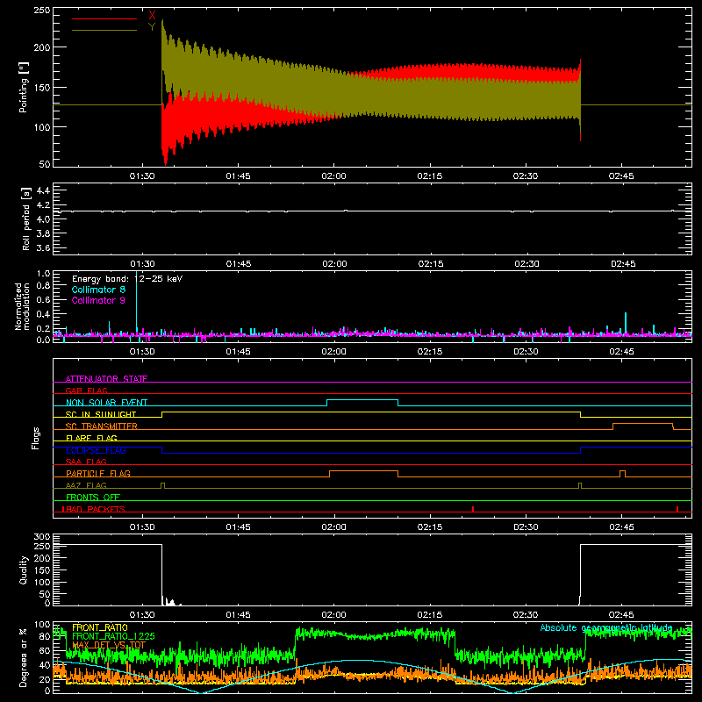Click 02:00 tick under the Flags plot

333,527
